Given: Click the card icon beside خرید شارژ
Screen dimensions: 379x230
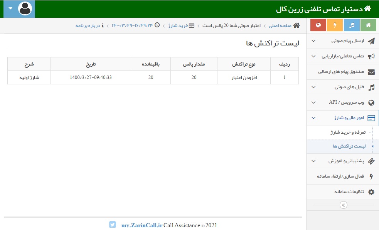Looking at the screenshot, I should click(192, 25).
